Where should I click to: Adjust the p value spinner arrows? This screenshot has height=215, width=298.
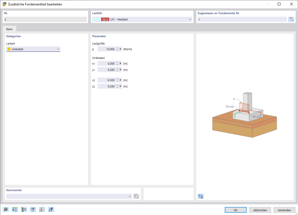click(x=117, y=49)
